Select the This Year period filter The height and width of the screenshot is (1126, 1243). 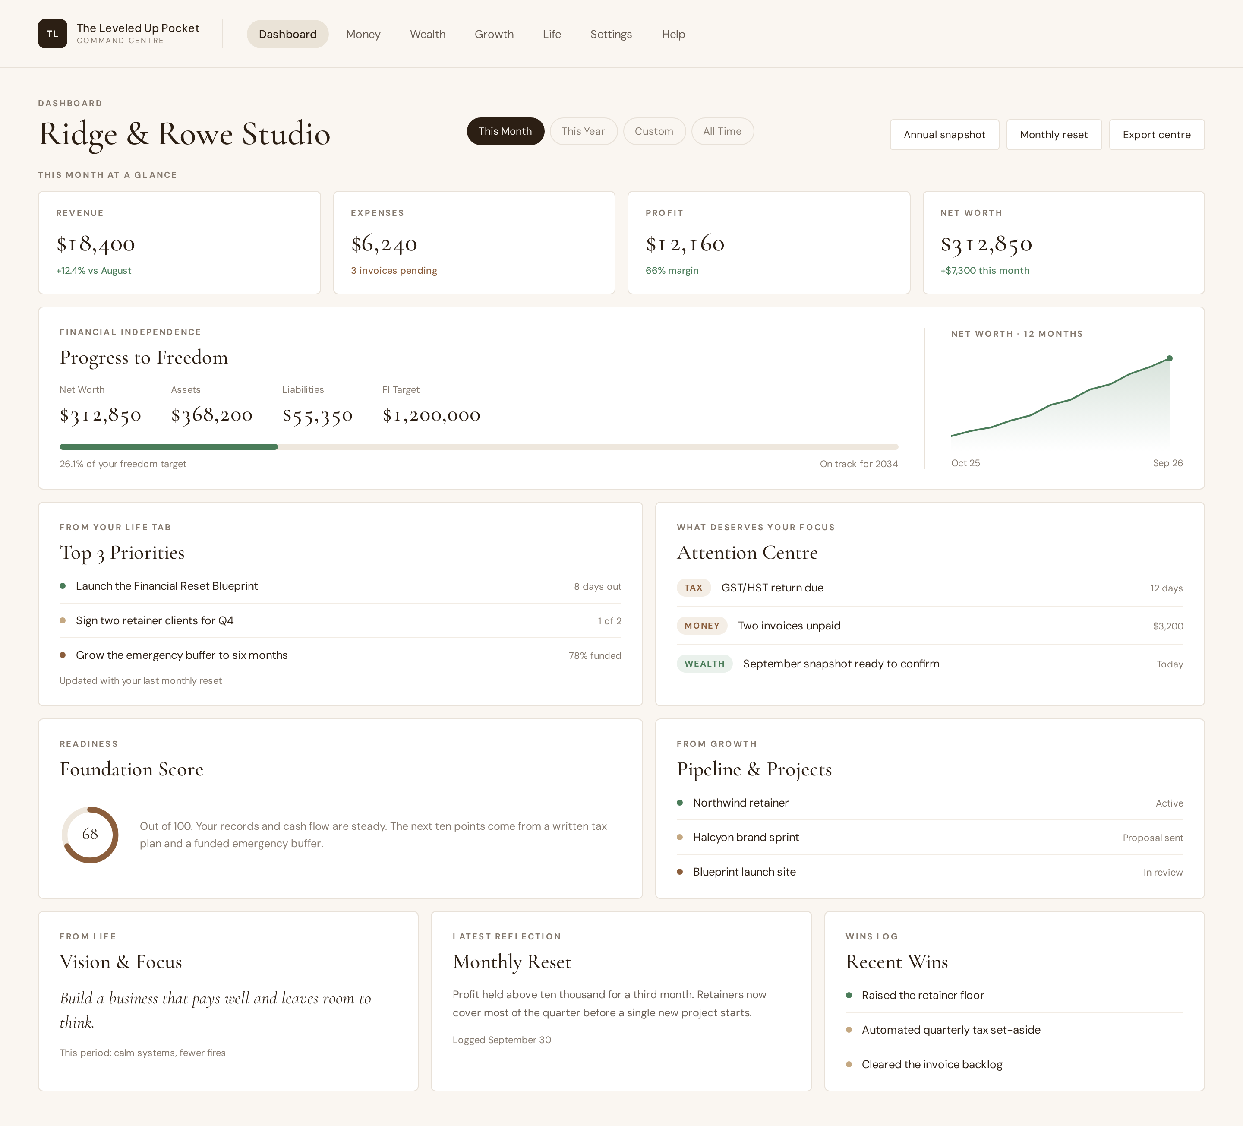pos(583,131)
